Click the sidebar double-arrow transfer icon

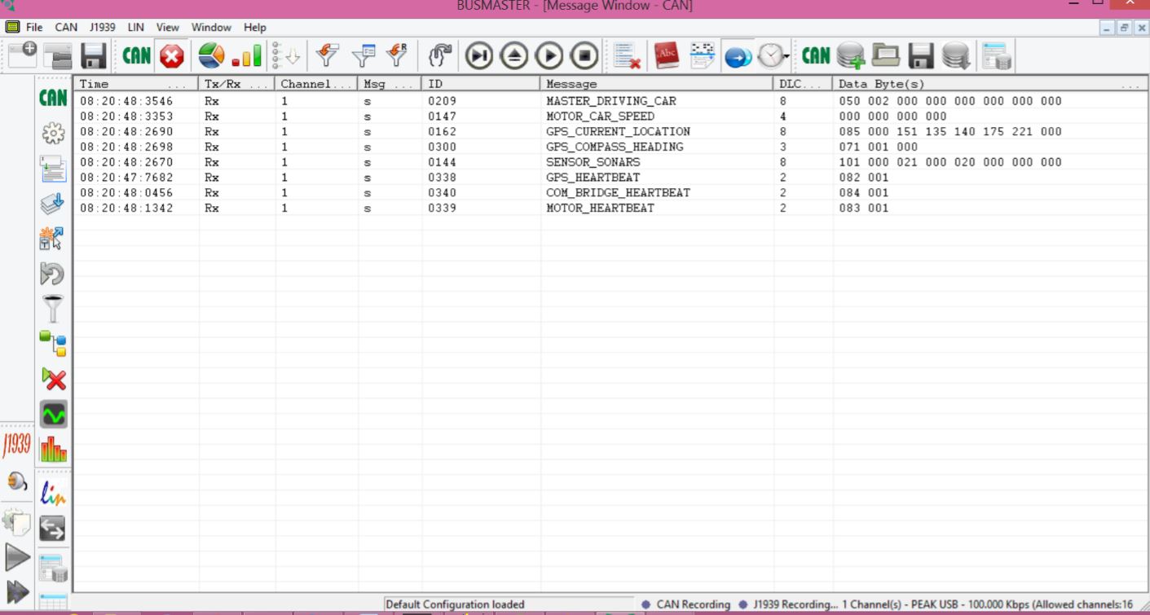click(53, 529)
